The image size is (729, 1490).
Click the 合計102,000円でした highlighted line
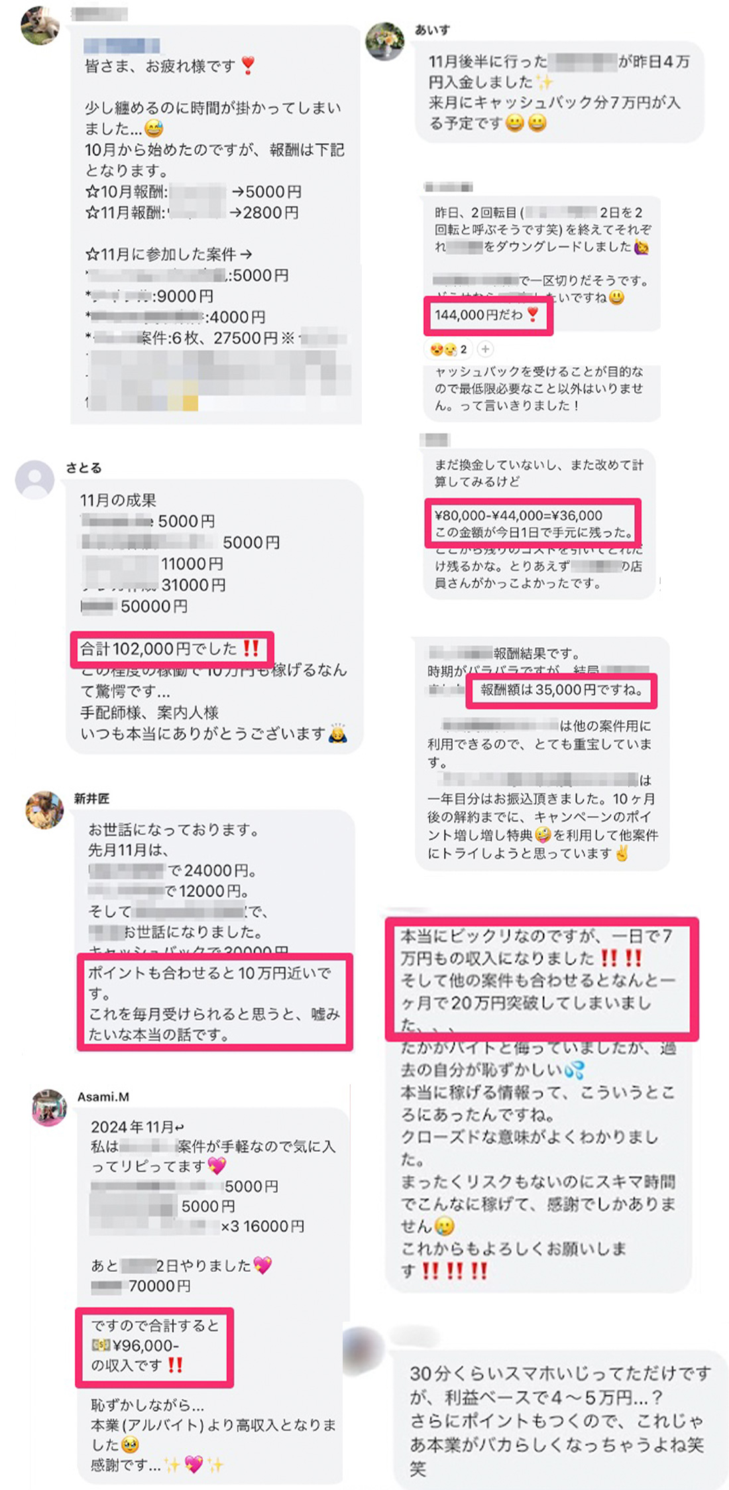tap(172, 649)
